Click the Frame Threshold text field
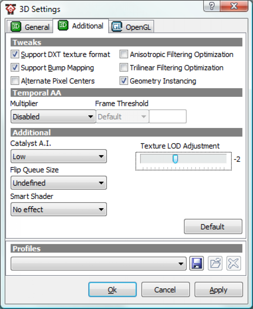The width and height of the screenshot is (253, 309). 168,117
